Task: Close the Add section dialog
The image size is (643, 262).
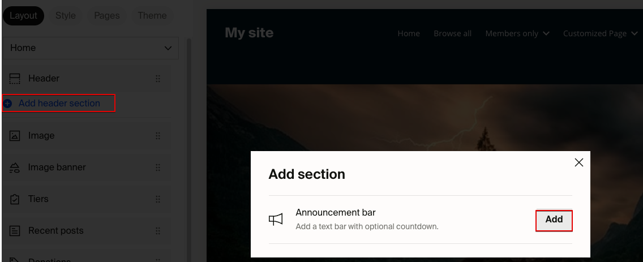Action: [x=578, y=162]
